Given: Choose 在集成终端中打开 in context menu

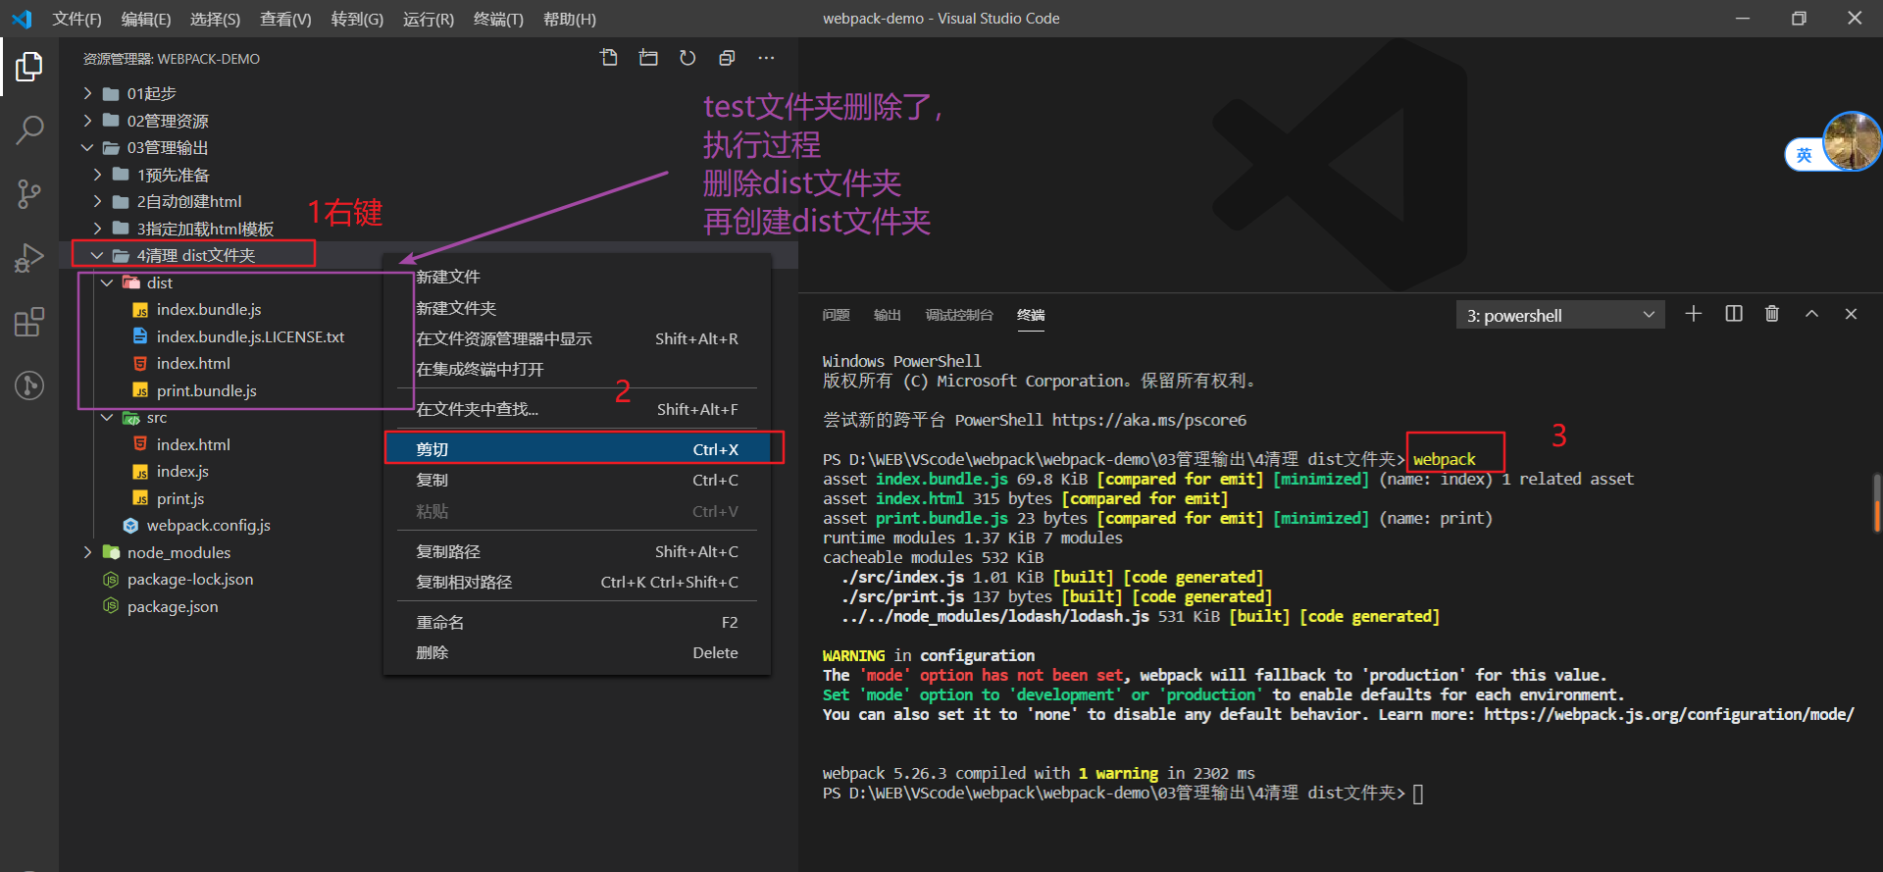Looking at the screenshot, I should click(577, 369).
